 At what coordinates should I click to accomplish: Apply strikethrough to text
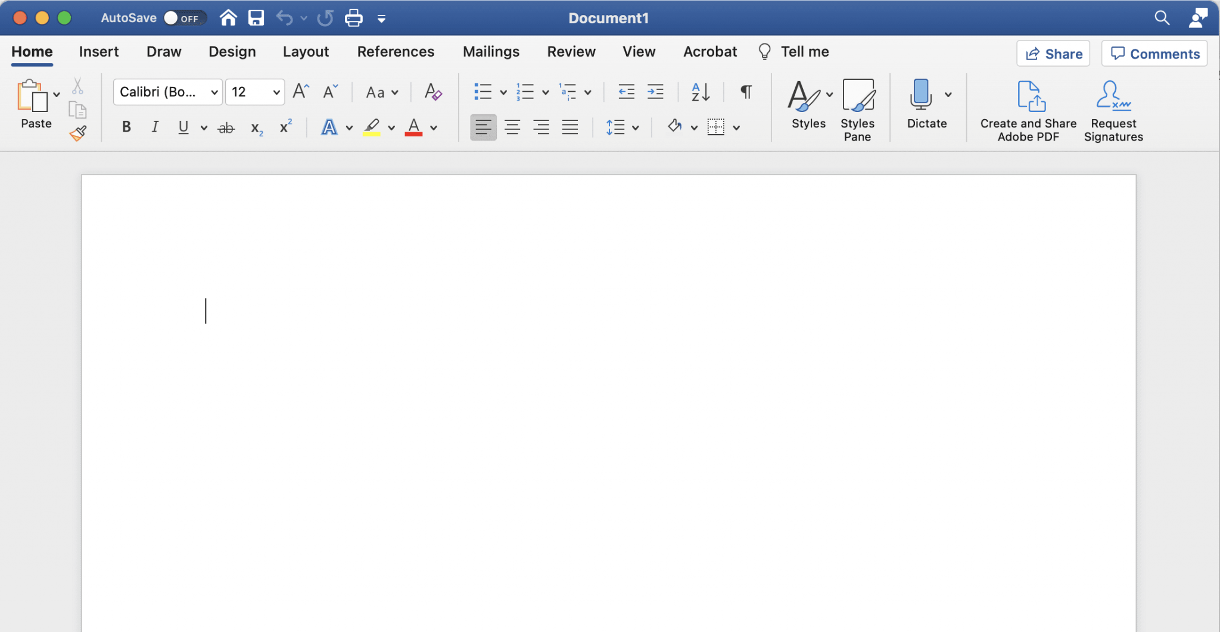[x=226, y=127]
